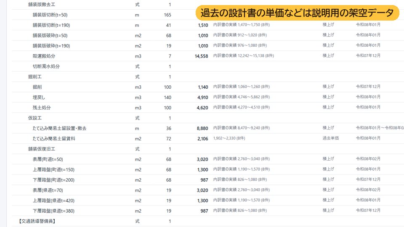Screen dimensions: 404x227
Task: Click 令和07年12月 date in 殻運搬処分 row
Action: [368, 55]
